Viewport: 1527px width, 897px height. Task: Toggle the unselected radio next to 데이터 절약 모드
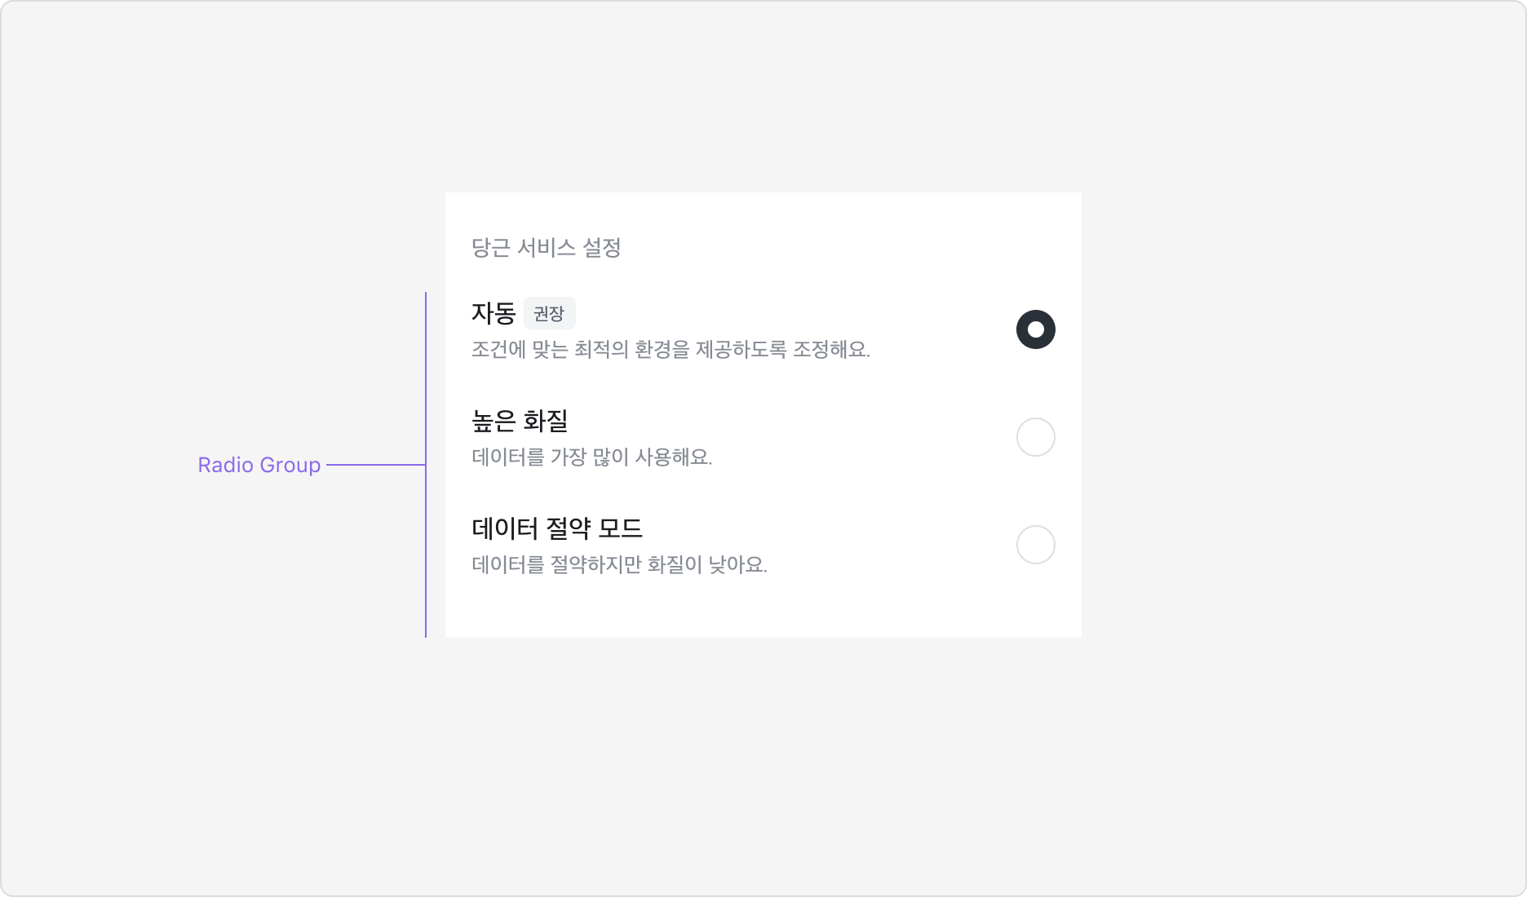tap(1035, 545)
